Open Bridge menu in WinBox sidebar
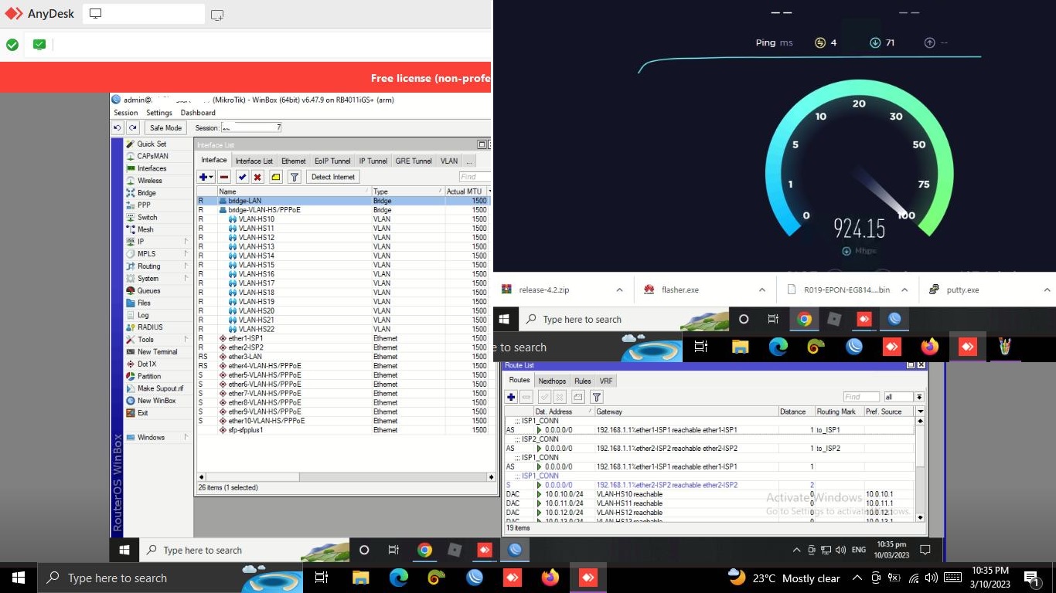Image resolution: width=1056 pixels, height=593 pixels. [147, 193]
